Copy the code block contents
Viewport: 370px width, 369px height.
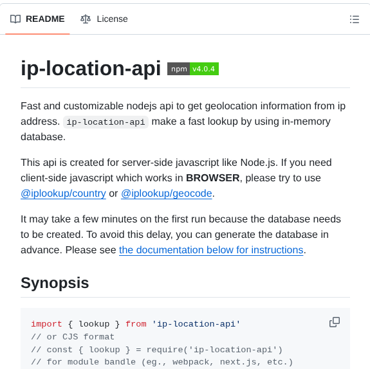pos(335,322)
